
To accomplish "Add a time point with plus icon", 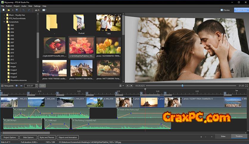I will 16,86.
